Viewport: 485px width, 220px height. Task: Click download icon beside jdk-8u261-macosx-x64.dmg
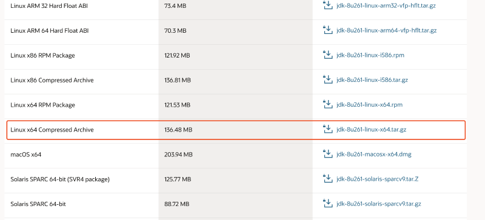327,154
